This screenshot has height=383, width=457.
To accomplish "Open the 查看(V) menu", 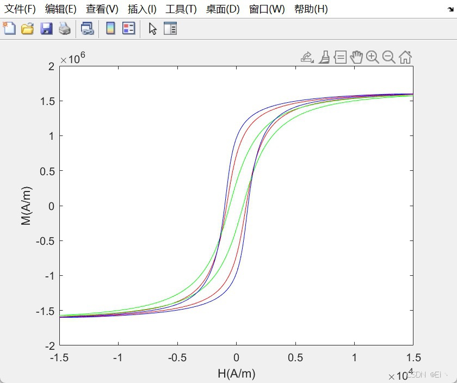I will click(102, 9).
